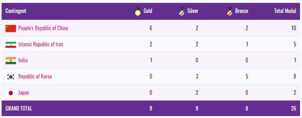302x118 pixels.
Task: Click the Gold column header label
Action: [x=148, y=11]
